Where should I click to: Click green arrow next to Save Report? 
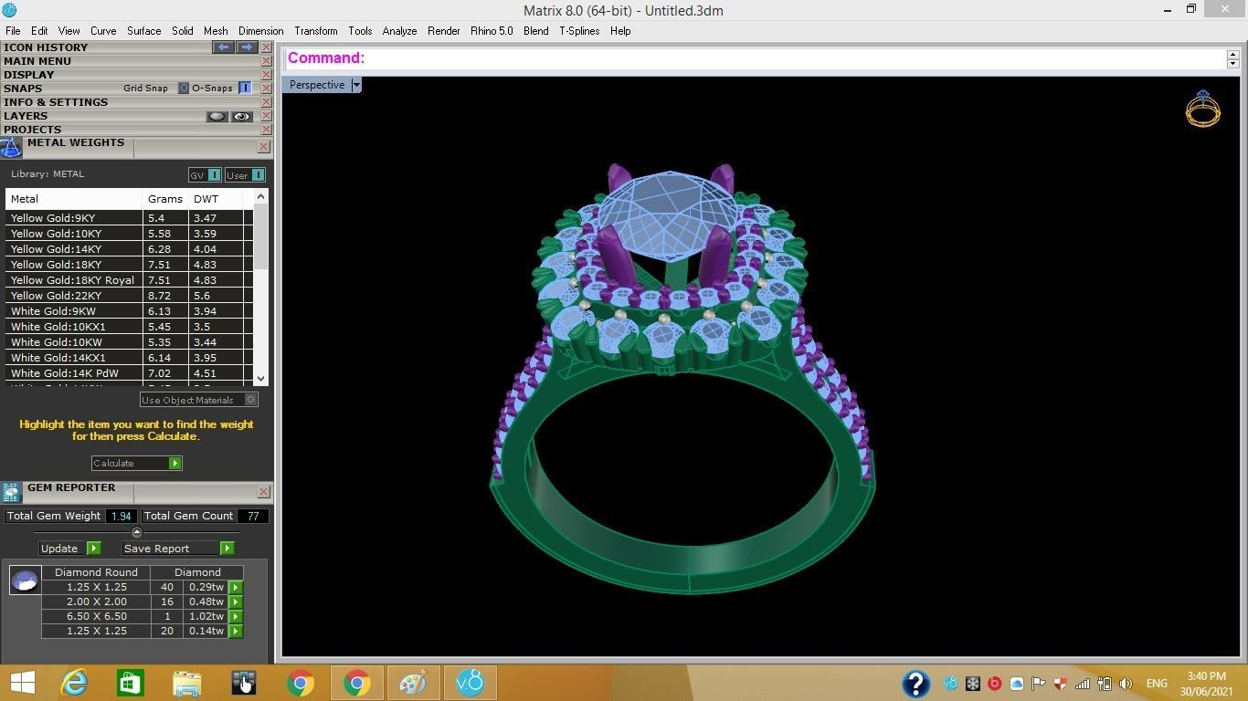(x=227, y=549)
